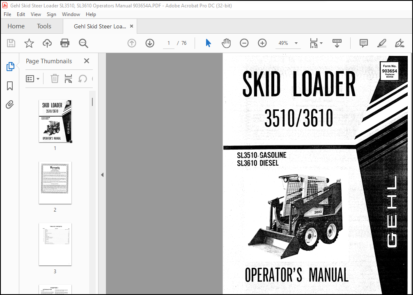Open thumbnail options menu dropdown
The height and width of the screenshot is (295, 413).
(32, 78)
